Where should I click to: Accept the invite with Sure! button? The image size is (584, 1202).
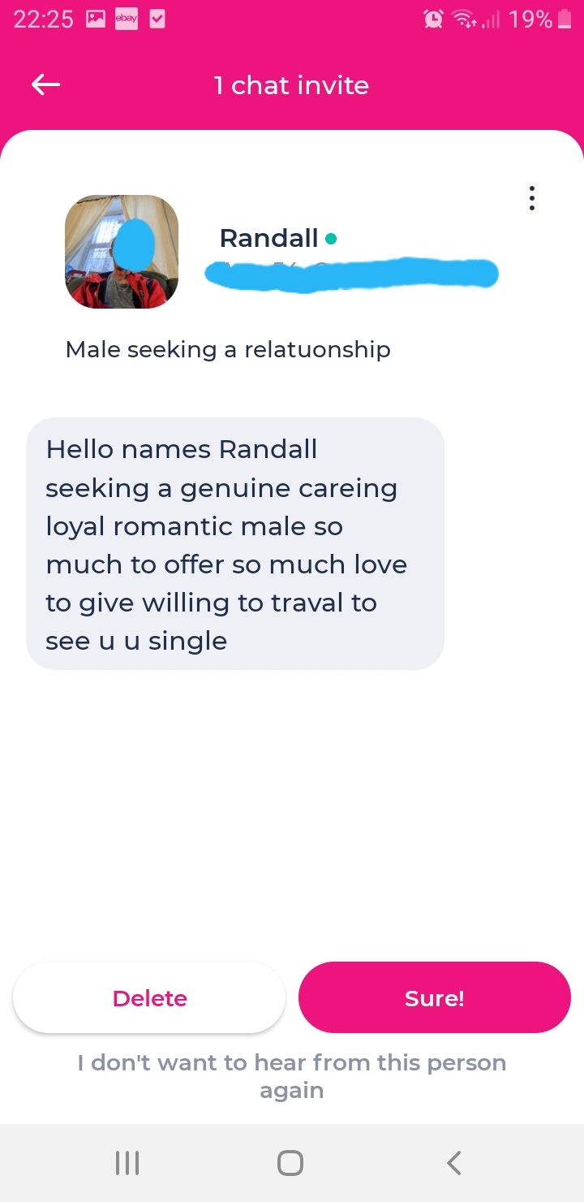click(435, 998)
